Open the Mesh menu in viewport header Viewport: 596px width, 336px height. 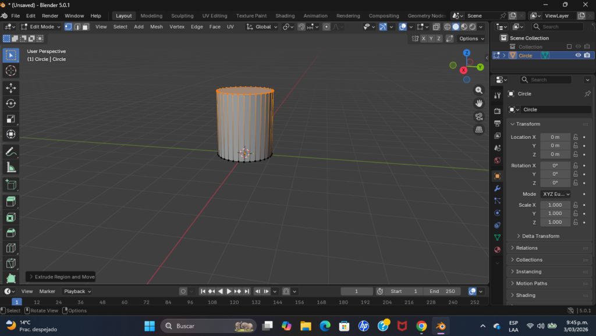point(156,27)
